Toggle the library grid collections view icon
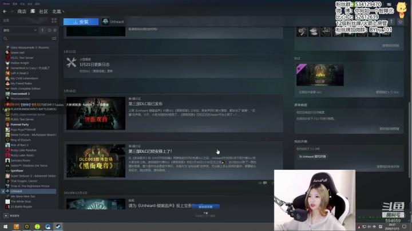Image resolution: width=412 pixels, height=231 pixels. pyautogui.click(x=54, y=20)
